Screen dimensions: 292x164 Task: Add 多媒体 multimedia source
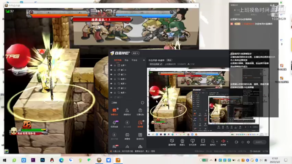pyautogui.click(x=203, y=142)
